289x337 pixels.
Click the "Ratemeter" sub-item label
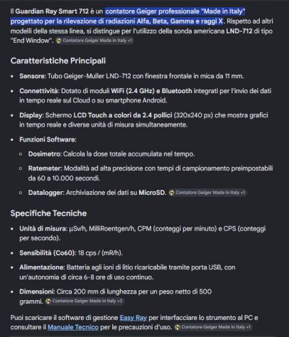(45, 168)
